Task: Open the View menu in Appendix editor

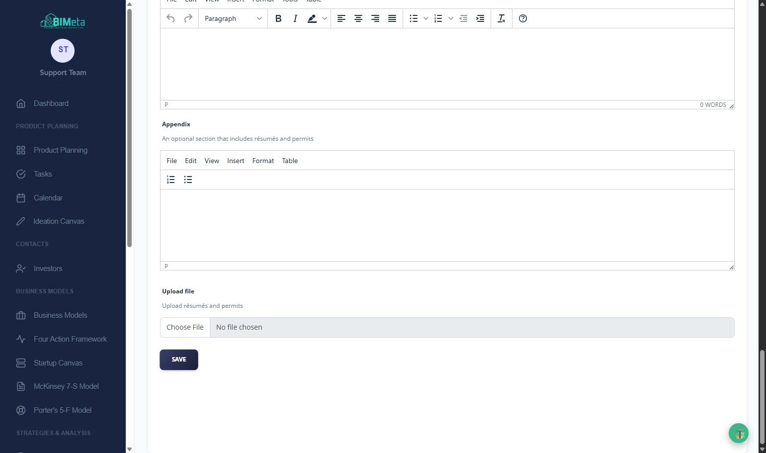Action: [x=212, y=161]
